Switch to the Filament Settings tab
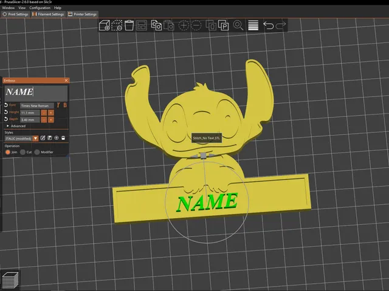The height and width of the screenshot is (291, 389). pos(48,15)
